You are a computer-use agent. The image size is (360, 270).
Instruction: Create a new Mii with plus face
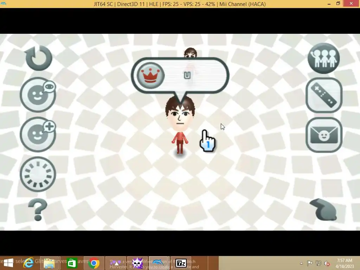[x=38, y=134]
